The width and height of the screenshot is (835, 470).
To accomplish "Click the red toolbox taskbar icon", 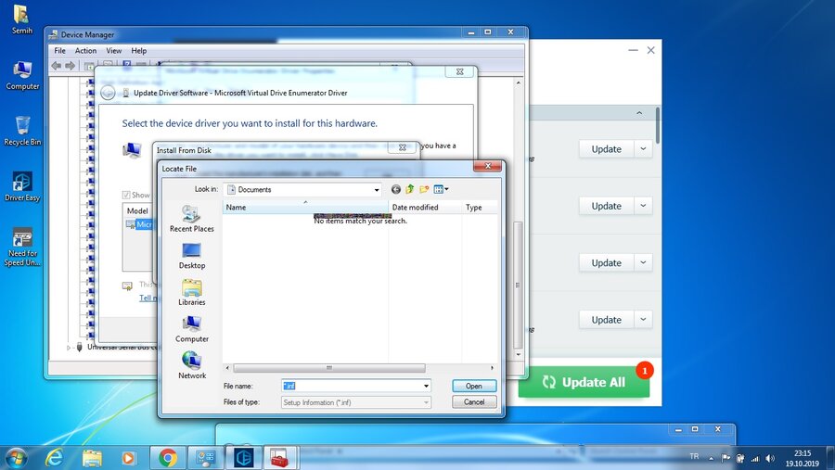I will point(279,458).
